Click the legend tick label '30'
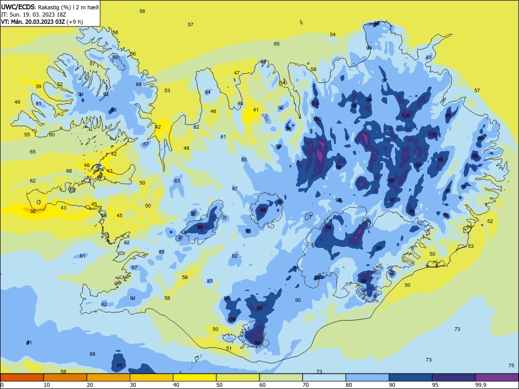The image size is (519, 389). coord(133,385)
